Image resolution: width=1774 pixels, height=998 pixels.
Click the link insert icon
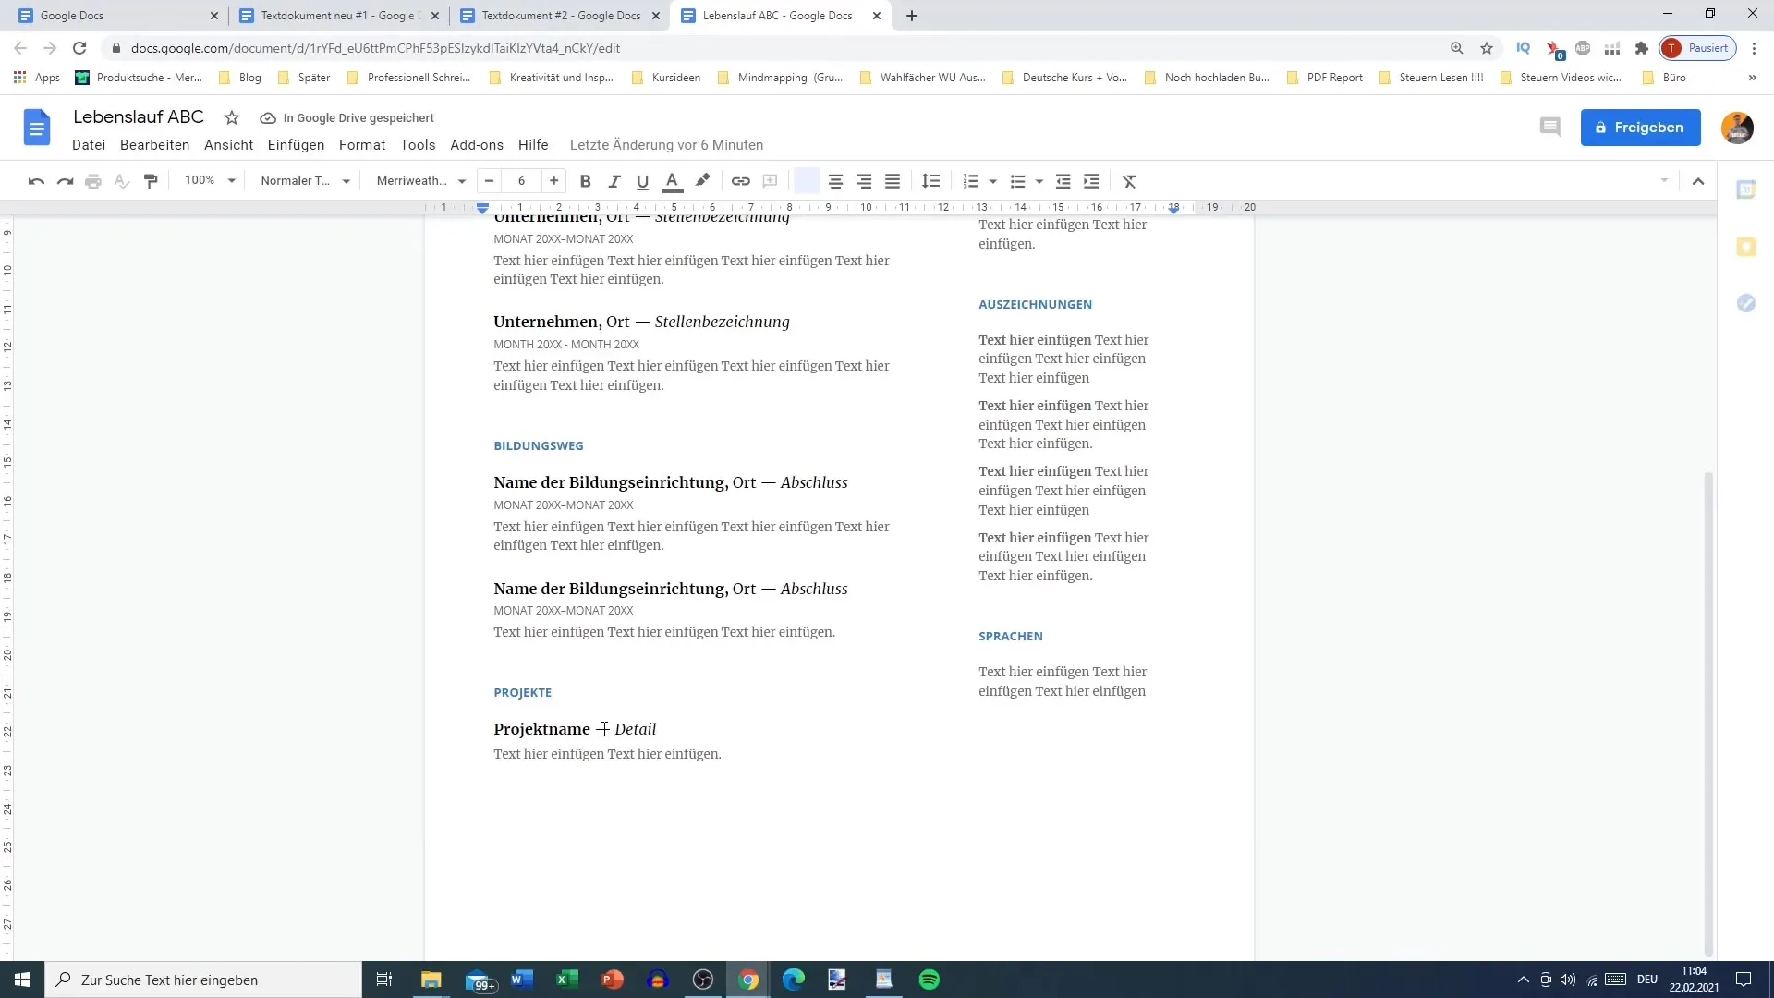[741, 180]
